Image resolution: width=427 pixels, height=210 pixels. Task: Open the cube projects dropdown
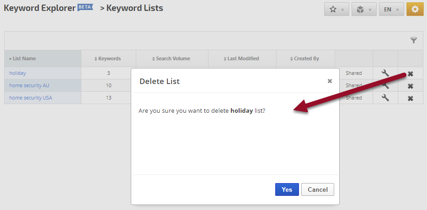[364, 10]
